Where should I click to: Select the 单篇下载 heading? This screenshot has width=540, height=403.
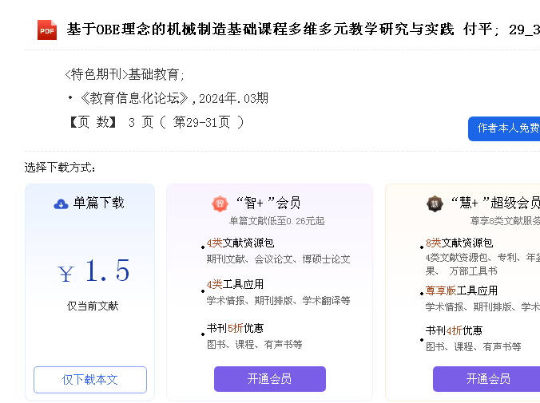coord(99,203)
